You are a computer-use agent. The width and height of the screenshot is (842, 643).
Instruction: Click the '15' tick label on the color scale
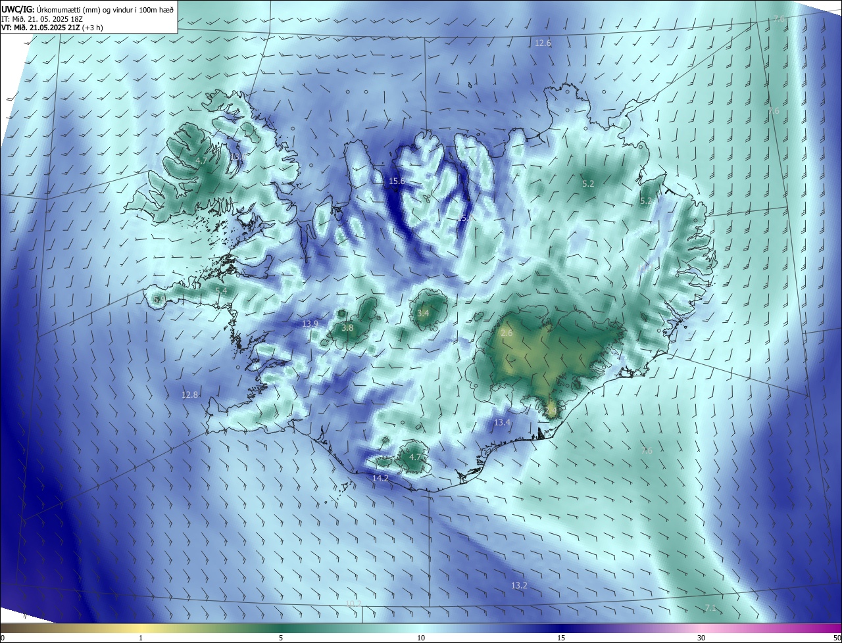tap(561, 638)
